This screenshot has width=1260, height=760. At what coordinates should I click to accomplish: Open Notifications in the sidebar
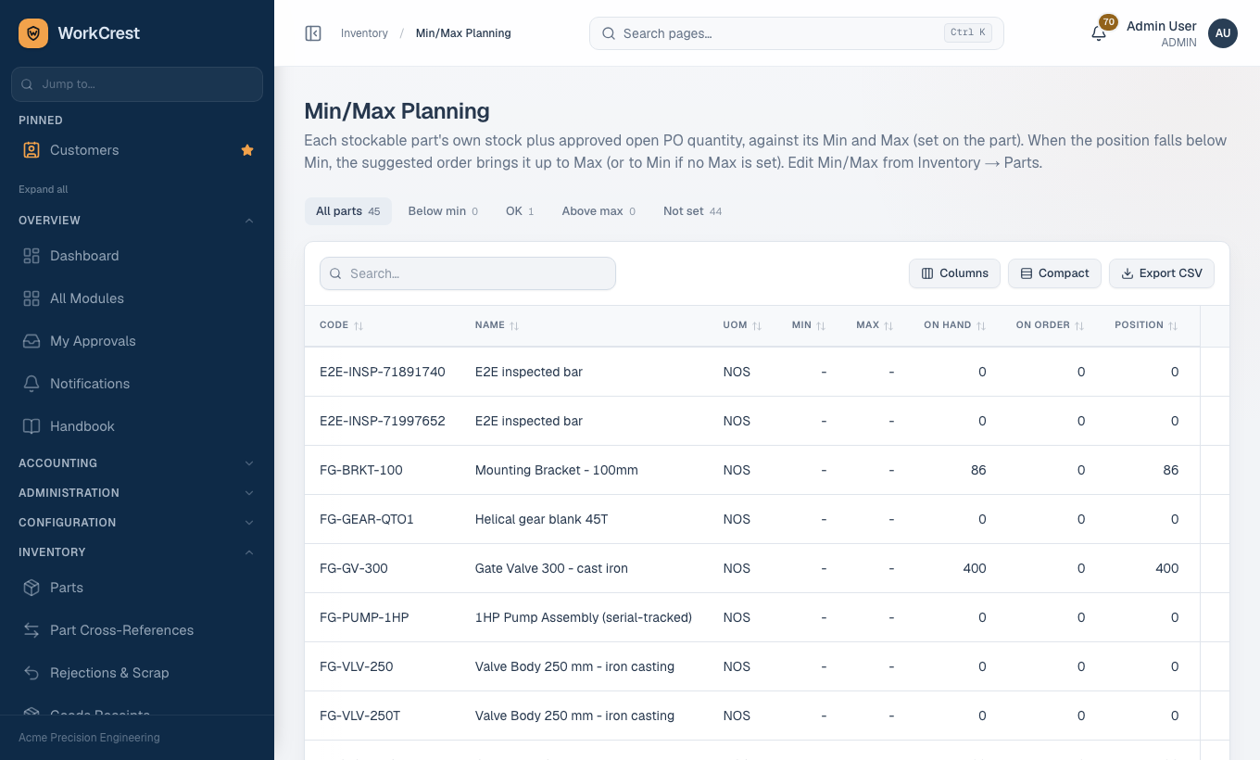point(137,384)
